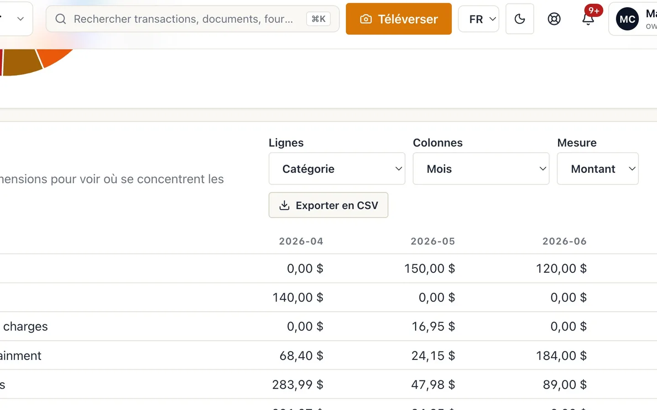Select the 89,00 $ cell
Screen dimensions: 657x410
click(565, 385)
